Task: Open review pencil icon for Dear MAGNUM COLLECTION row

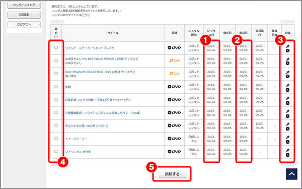Action: pos(287,72)
